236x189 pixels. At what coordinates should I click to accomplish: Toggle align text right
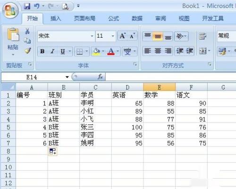pos(168,51)
